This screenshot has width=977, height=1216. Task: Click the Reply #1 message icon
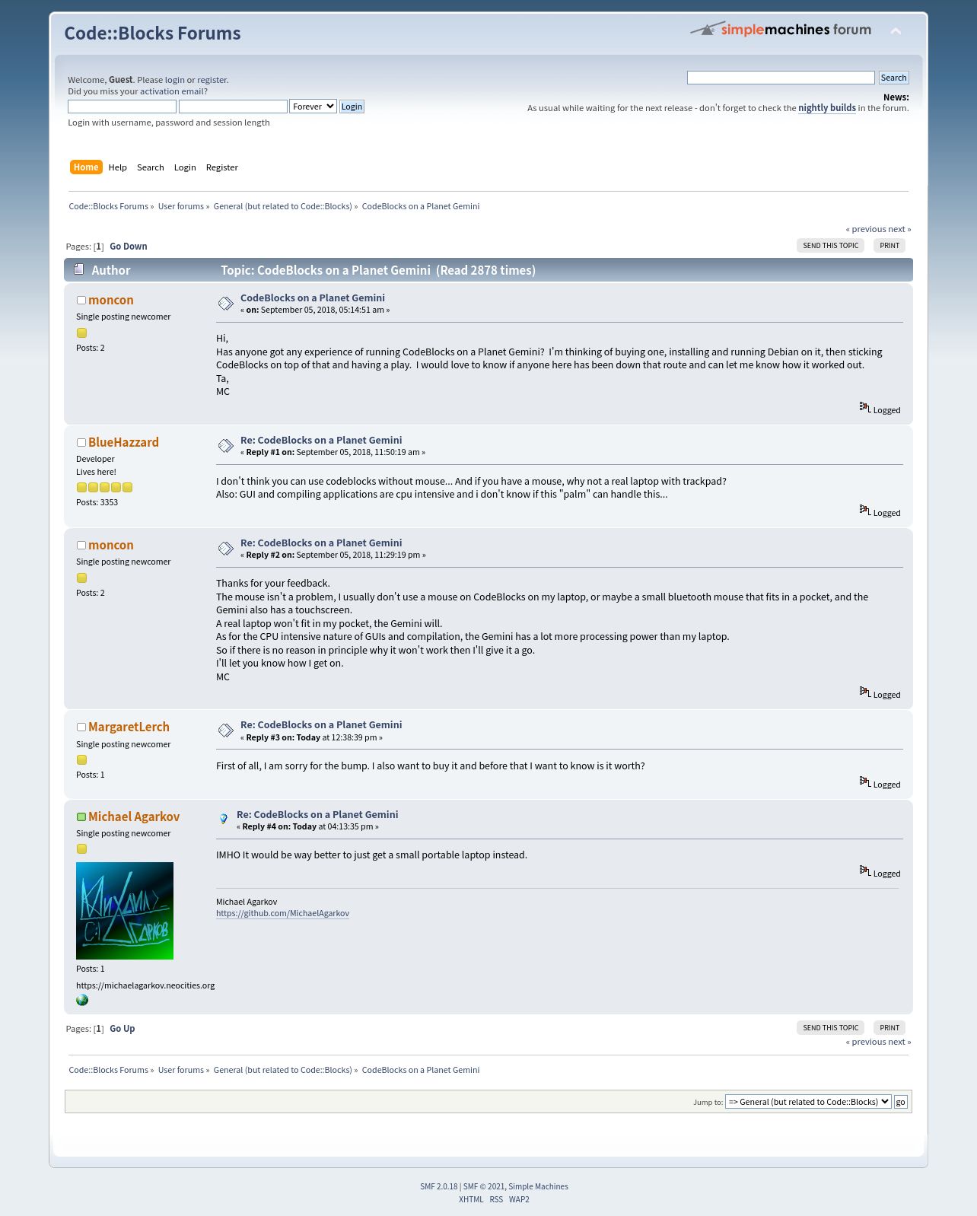tap(226, 446)
